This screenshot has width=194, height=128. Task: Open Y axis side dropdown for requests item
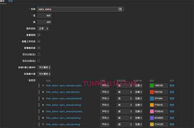pyautogui.click(x=138, y=112)
